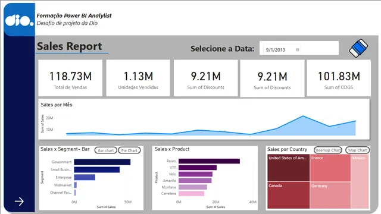This screenshot has width=381, height=214.
Task: Click the United States of America treemap tile
Action: tap(288, 168)
